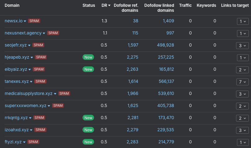Open the 2,275 dofollow ref. domains value
The image size is (251, 148).
[133, 57]
